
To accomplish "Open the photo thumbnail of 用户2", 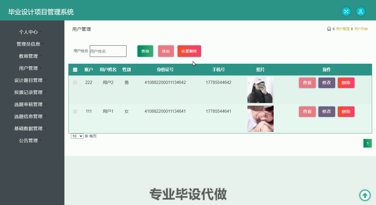I will click(x=261, y=90).
